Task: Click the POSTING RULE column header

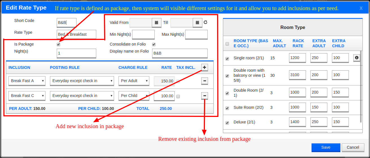Action: coord(65,67)
